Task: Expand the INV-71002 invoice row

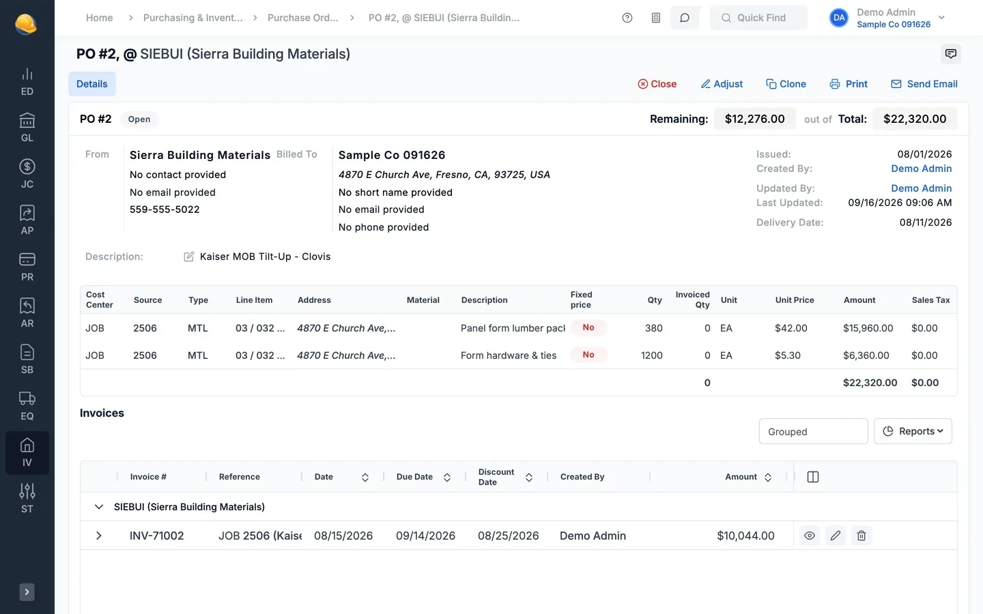Action: click(99, 536)
